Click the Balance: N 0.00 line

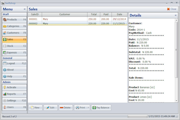pos(139,46)
